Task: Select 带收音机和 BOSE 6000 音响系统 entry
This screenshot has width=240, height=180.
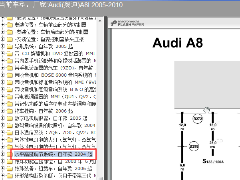Action: coord(56,75)
